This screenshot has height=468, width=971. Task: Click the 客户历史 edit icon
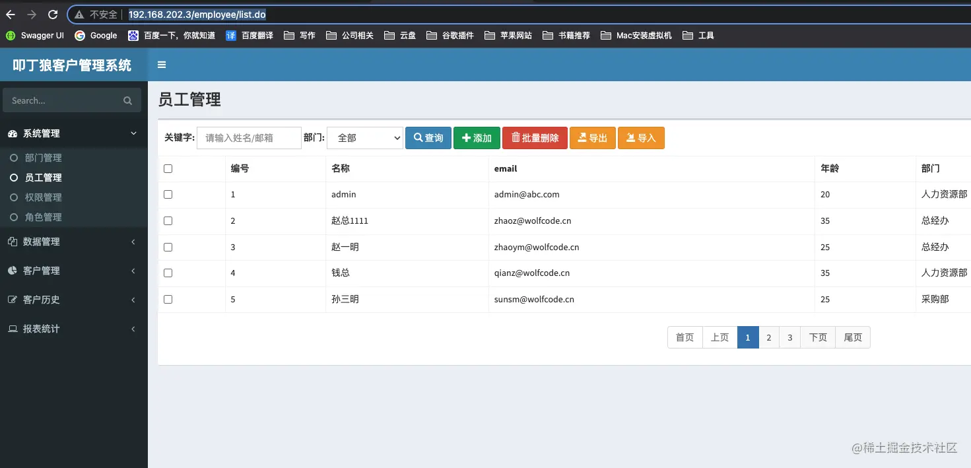[13, 300]
